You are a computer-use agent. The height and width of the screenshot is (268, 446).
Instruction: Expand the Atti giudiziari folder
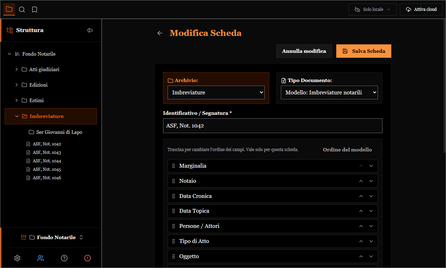(x=17, y=69)
